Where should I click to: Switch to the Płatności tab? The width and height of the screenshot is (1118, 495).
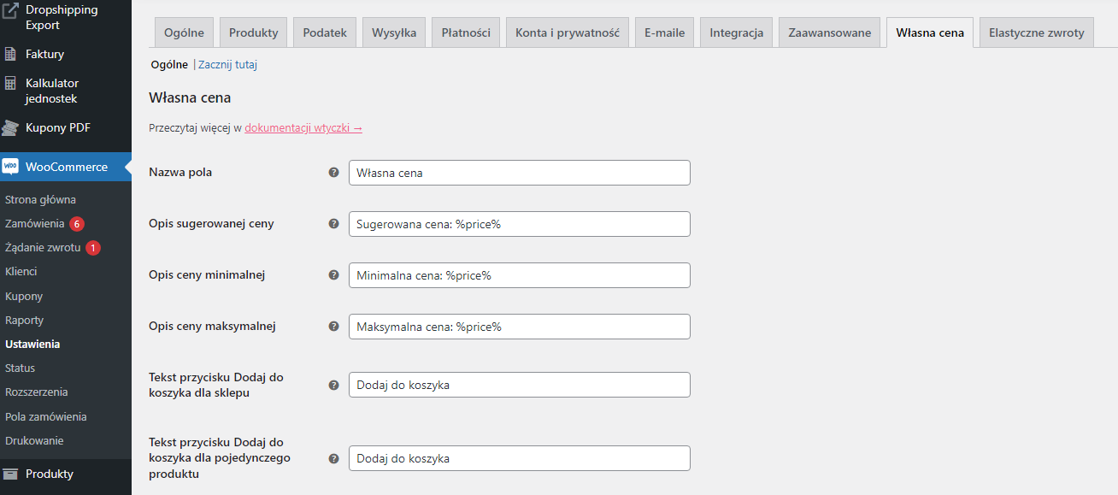click(466, 32)
